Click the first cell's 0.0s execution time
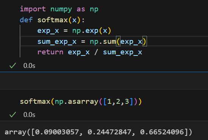The image size is (208, 140). pyautogui.click(x=29, y=66)
